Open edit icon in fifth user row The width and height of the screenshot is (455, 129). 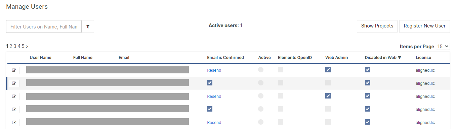[x=14, y=122]
